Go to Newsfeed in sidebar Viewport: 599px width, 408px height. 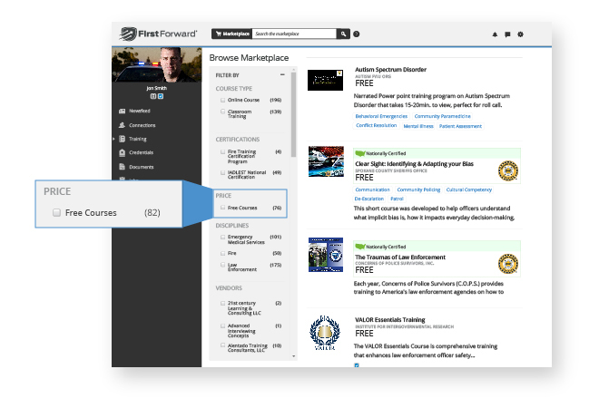140,111
